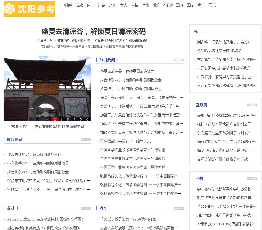Open MORE for 互联网 section
262x230 pixels.
(252, 105)
